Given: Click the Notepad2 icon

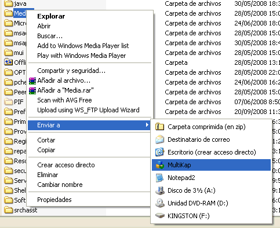Looking at the screenshot, I should tap(160, 178).
